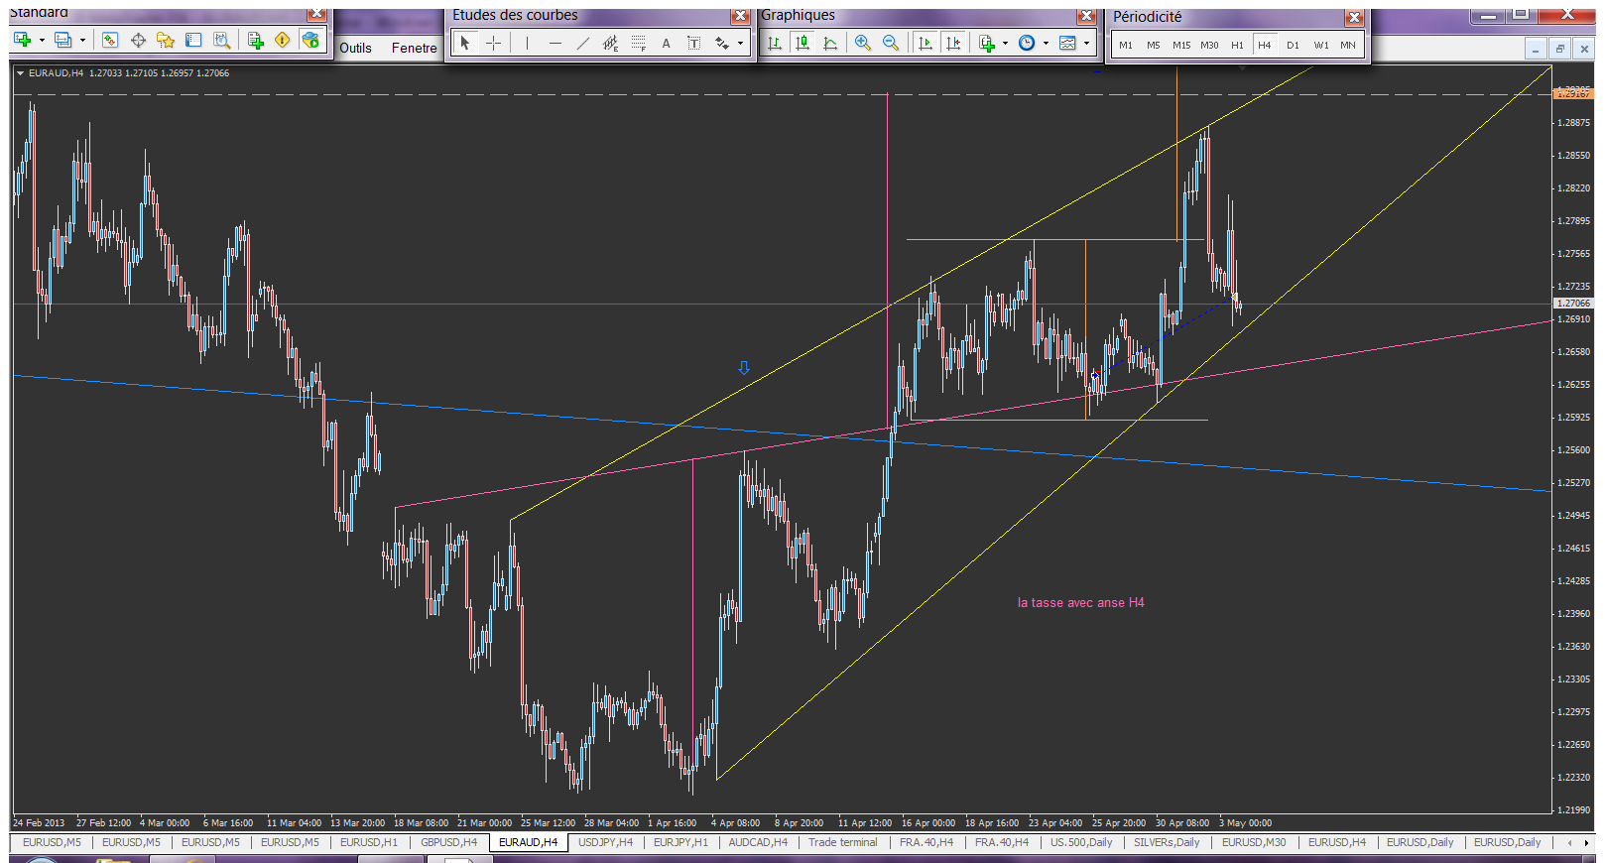Switch to the GBPUSD,H4 chart tab

448,842
